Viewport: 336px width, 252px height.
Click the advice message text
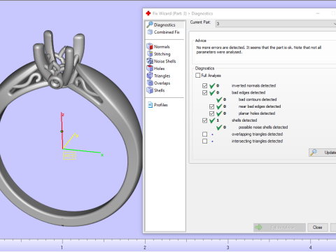tap(259, 50)
